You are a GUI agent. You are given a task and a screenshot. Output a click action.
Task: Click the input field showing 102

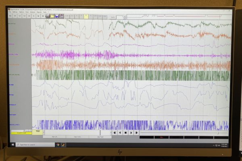pyautogui.click(x=37, y=132)
